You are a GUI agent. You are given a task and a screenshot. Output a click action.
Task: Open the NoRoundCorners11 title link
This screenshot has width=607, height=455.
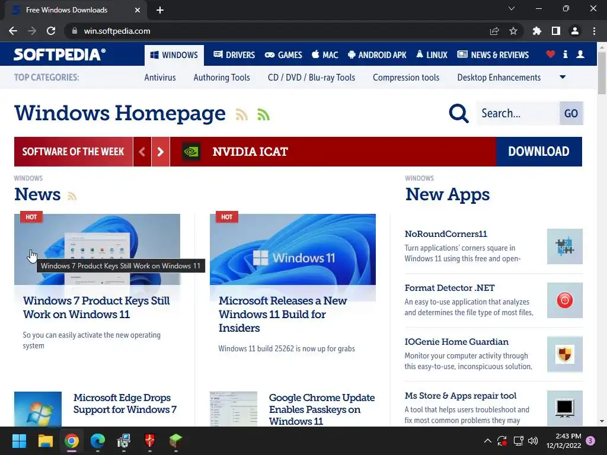pyautogui.click(x=446, y=233)
